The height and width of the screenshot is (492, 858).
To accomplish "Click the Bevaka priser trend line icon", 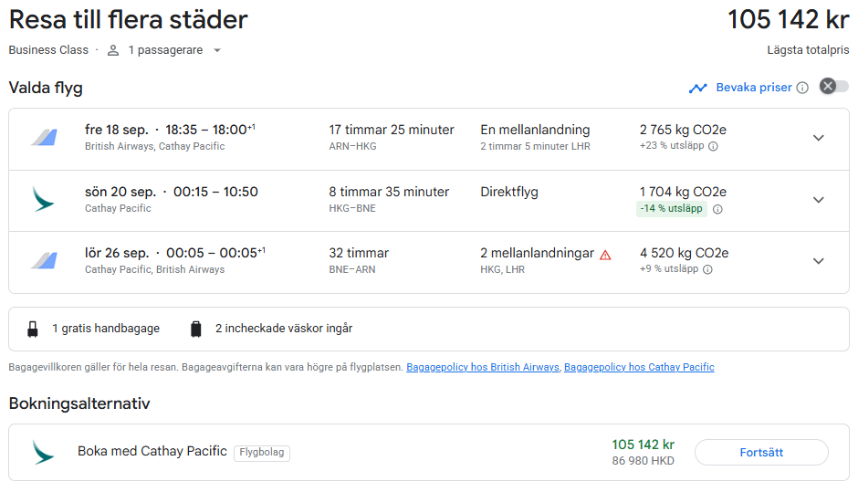I will point(697,88).
